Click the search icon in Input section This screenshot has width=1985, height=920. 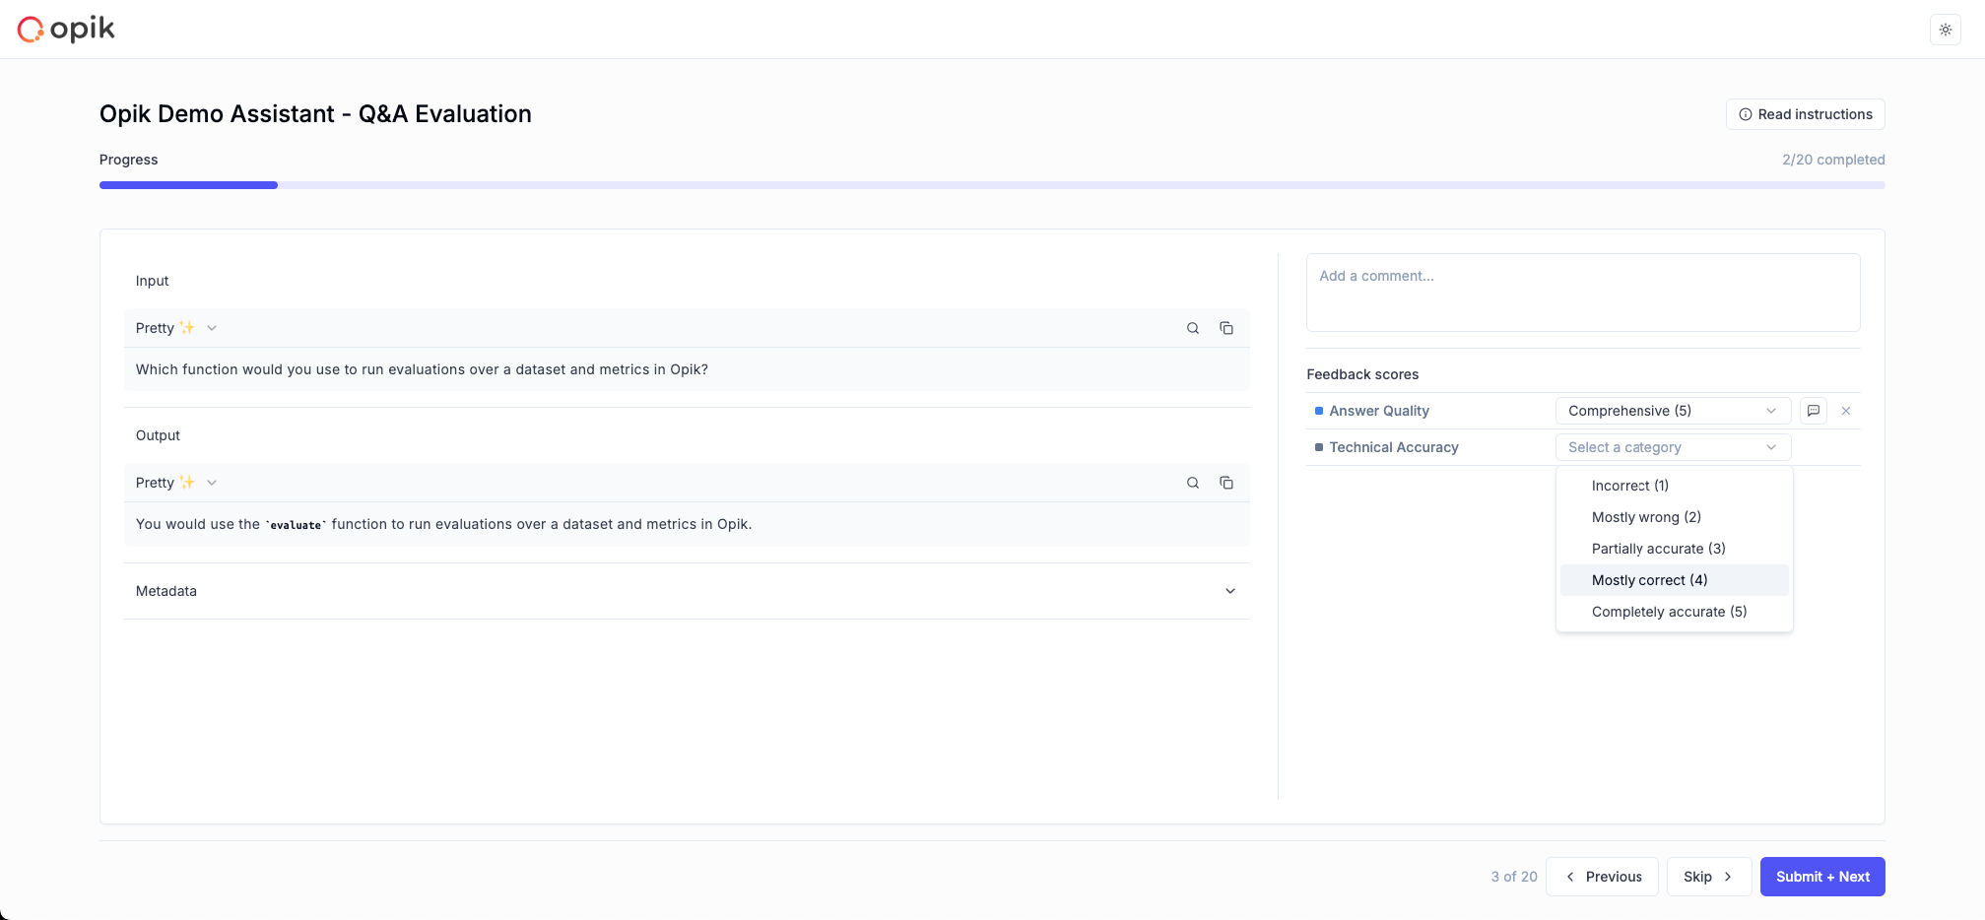click(1192, 328)
